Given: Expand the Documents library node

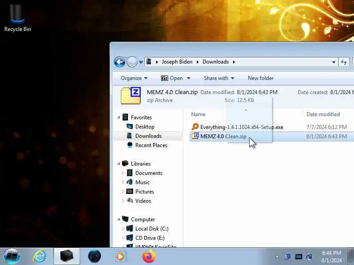Looking at the screenshot, I should 123,173.
